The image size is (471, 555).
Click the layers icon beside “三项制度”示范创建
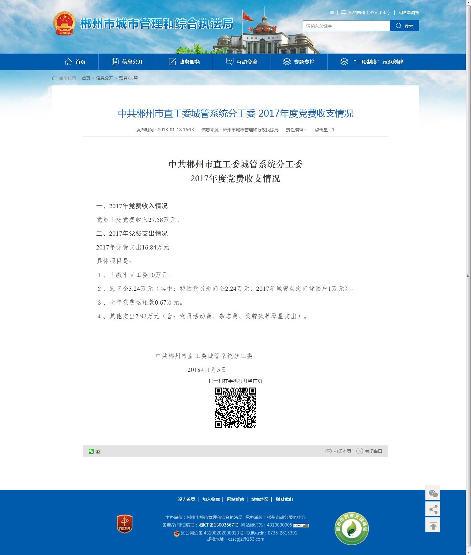344,62
